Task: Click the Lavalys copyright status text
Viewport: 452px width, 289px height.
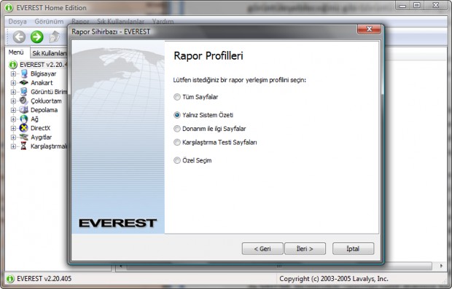Action: point(333,279)
